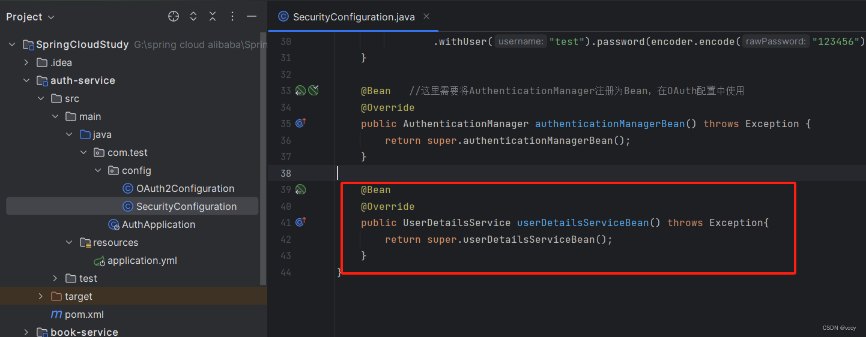Open AuthApplication class file
The height and width of the screenshot is (337, 866).
point(159,224)
